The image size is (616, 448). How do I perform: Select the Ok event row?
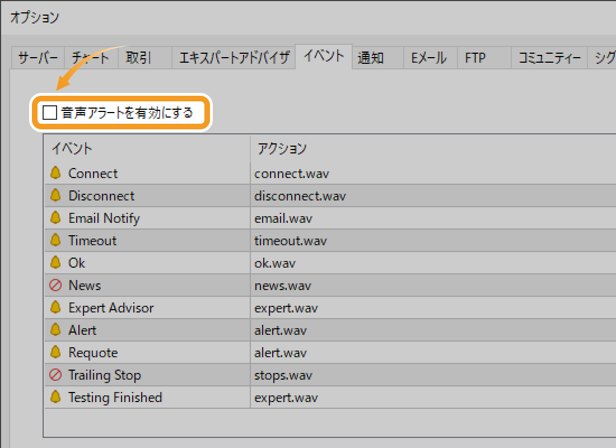click(77, 263)
